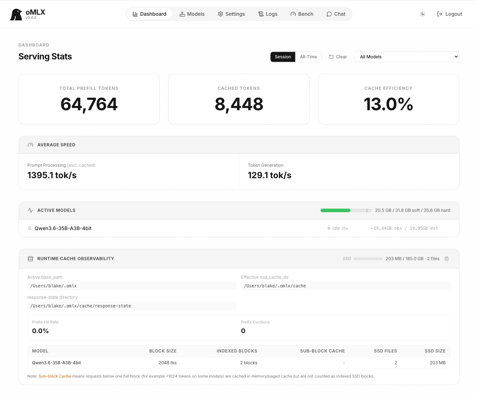Image resolution: width=477 pixels, height=394 pixels.
Task: Open the Dashboard tab
Action: point(150,14)
